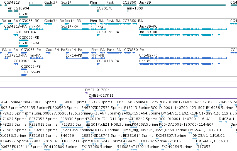Click the CG3065-PB protein label

[x=31, y=66]
